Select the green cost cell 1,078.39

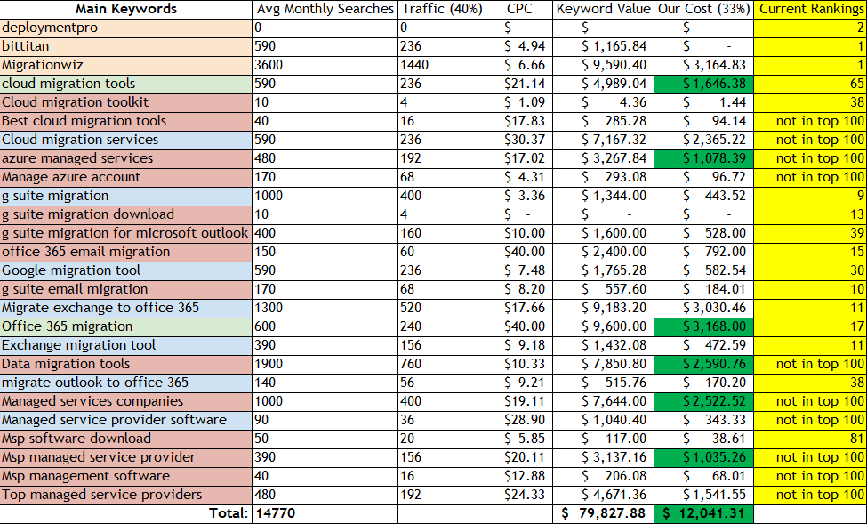[x=703, y=158]
